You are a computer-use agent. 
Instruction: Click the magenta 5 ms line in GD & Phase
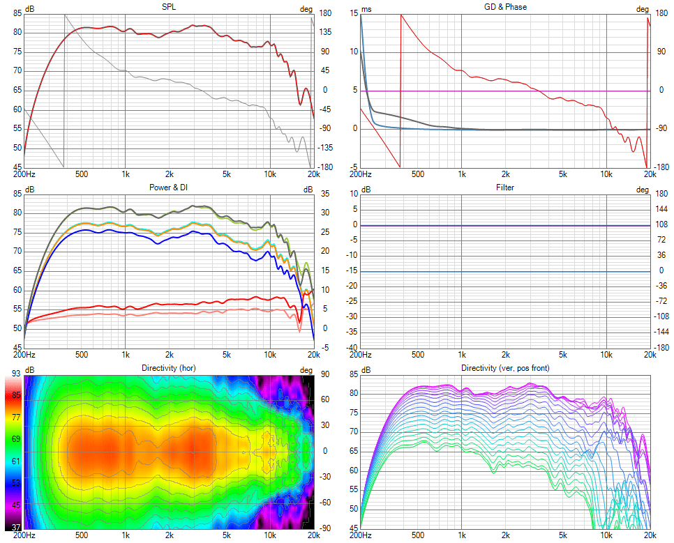tap(505, 91)
